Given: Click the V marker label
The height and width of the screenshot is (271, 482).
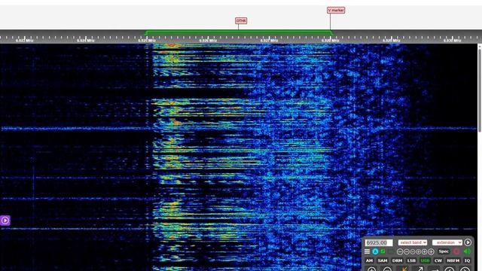Looking at the screenshot, I should coord(336,10).
